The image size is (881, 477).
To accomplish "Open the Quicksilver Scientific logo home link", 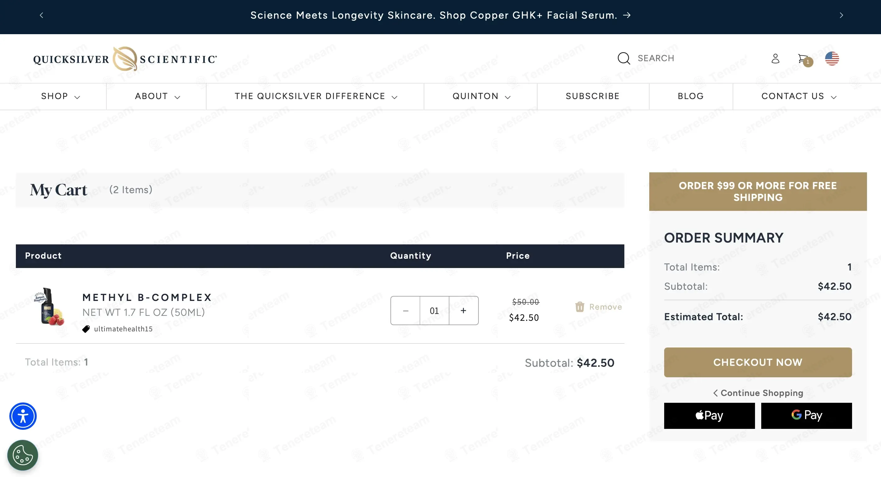I will 125,59.
